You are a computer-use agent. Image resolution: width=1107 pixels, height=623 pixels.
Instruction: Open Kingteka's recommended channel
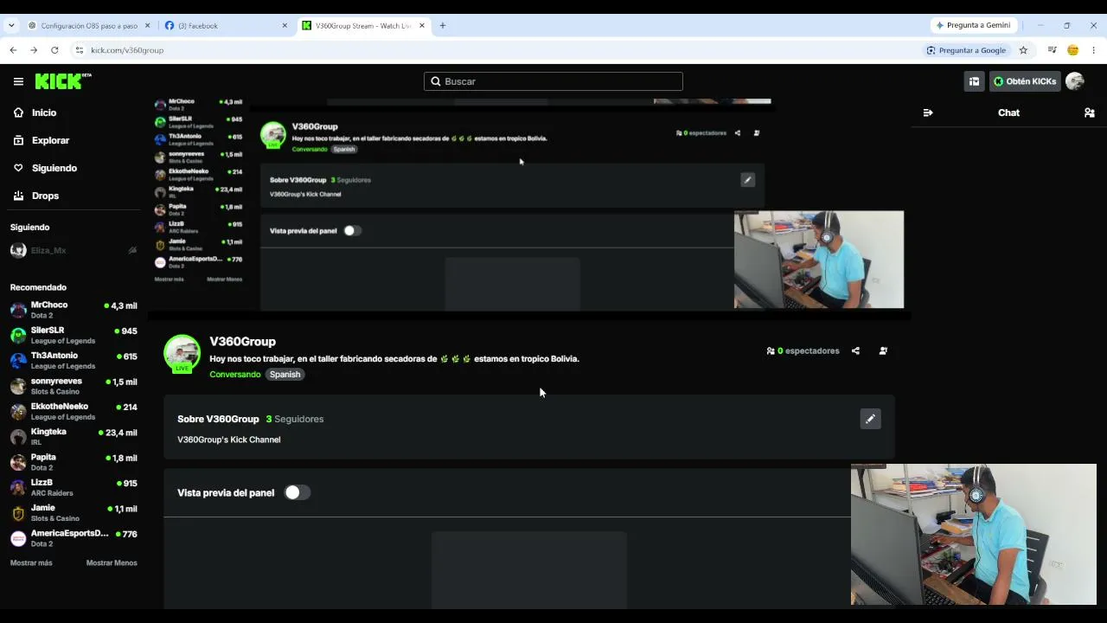click(x=74, y=437)
